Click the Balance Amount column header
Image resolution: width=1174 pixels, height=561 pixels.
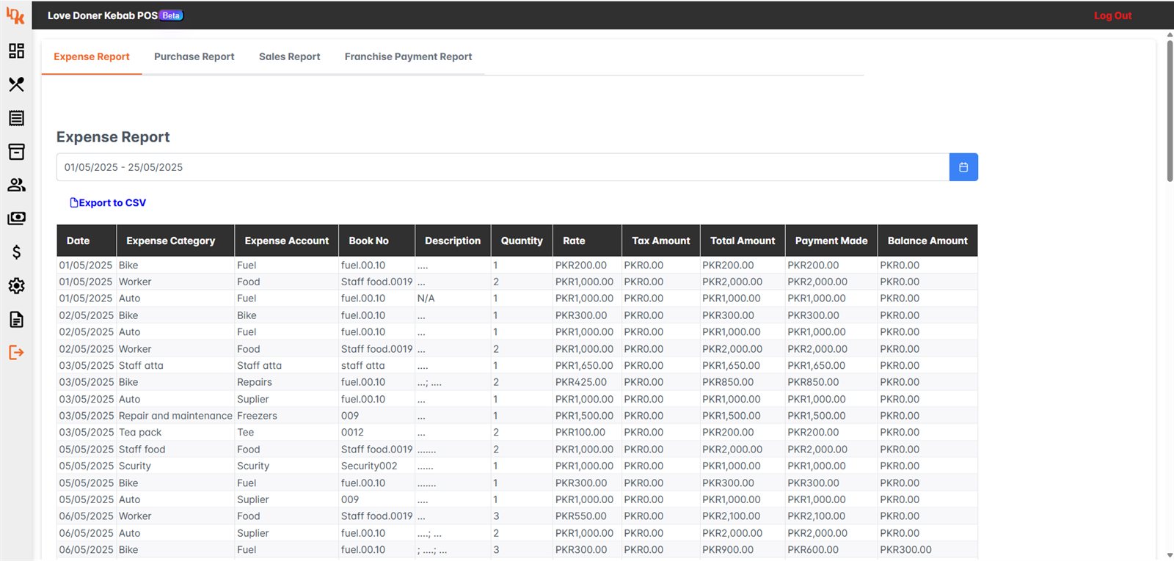pos(927,241)
